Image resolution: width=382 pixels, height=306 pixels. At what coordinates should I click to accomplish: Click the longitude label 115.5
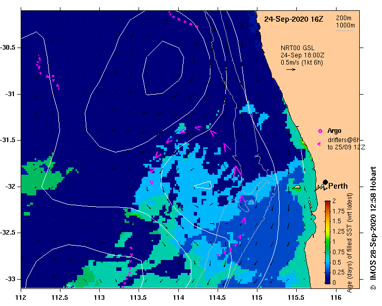(297, 298)
